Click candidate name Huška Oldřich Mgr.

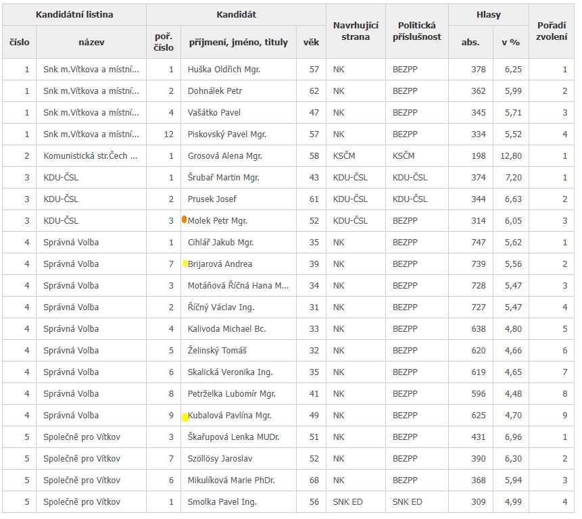click(224, 70)
